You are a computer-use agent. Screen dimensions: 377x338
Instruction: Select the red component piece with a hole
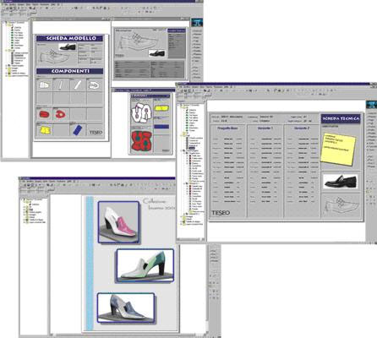(x=60, y=114)
